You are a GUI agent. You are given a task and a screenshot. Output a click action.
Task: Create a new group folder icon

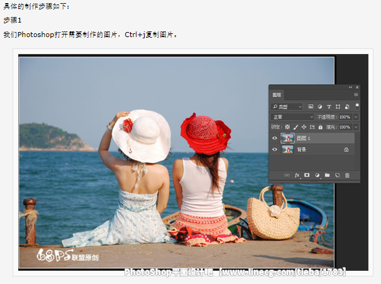point(327,175)
